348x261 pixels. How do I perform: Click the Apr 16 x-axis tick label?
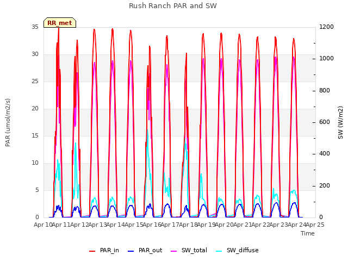pyautogui.click(x=152, y=225)
